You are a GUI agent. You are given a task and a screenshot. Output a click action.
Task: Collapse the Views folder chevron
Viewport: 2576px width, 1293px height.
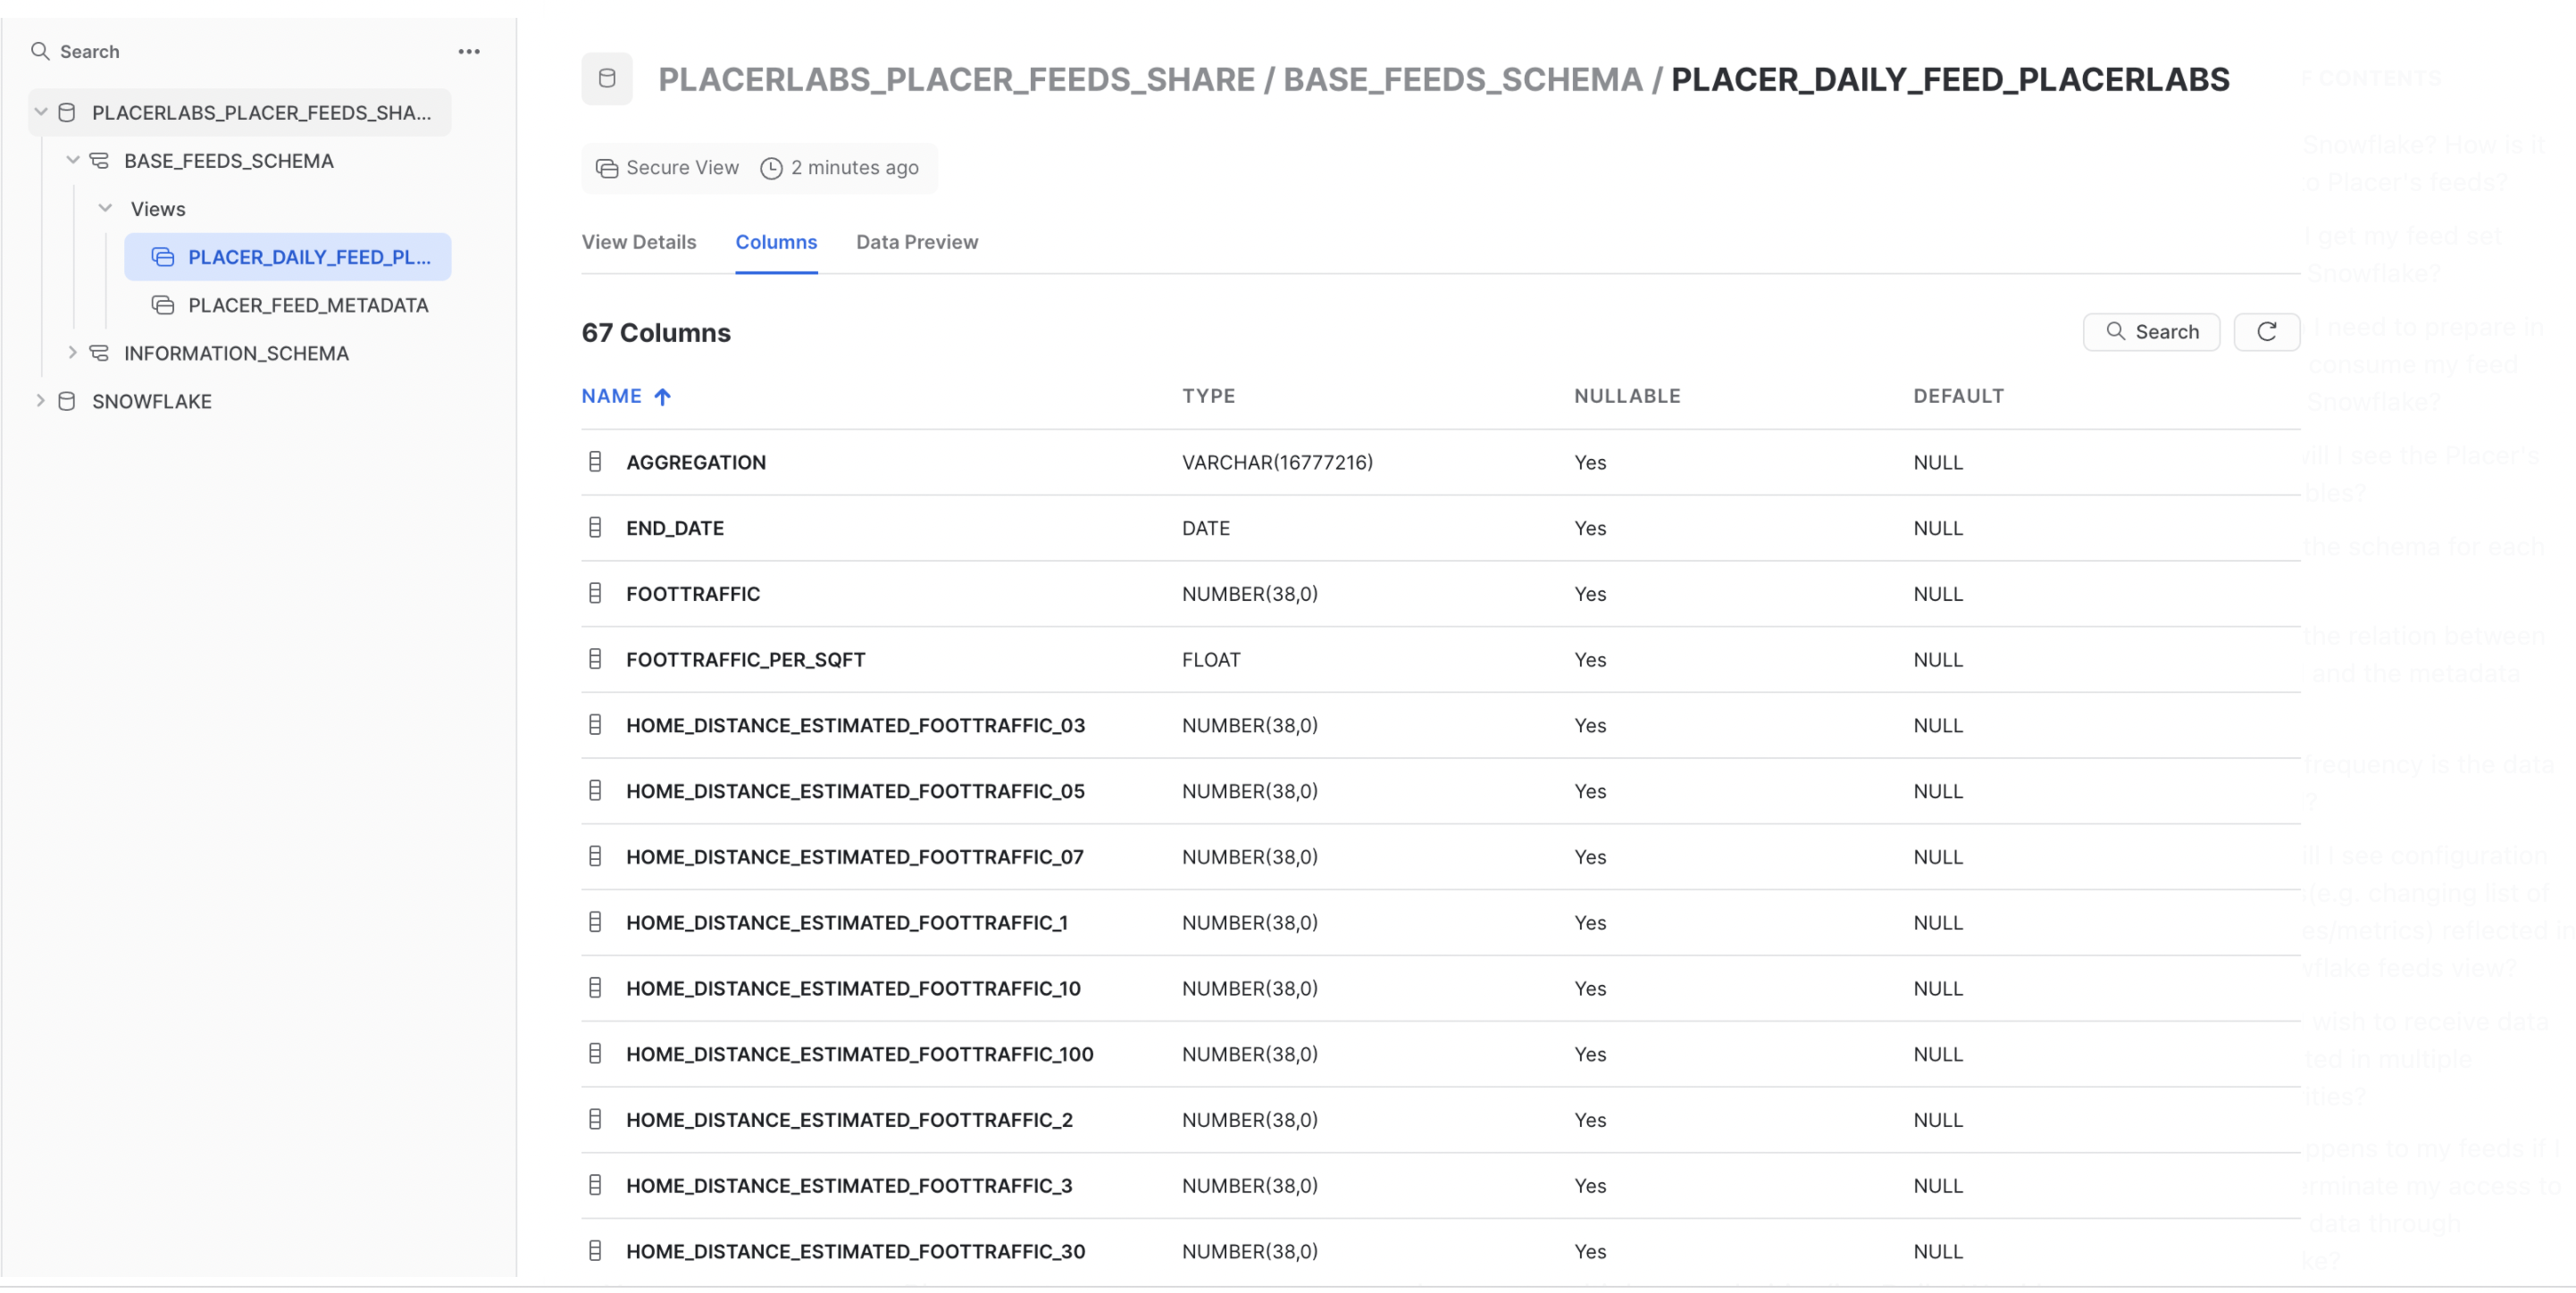click(x=105, y=208)
